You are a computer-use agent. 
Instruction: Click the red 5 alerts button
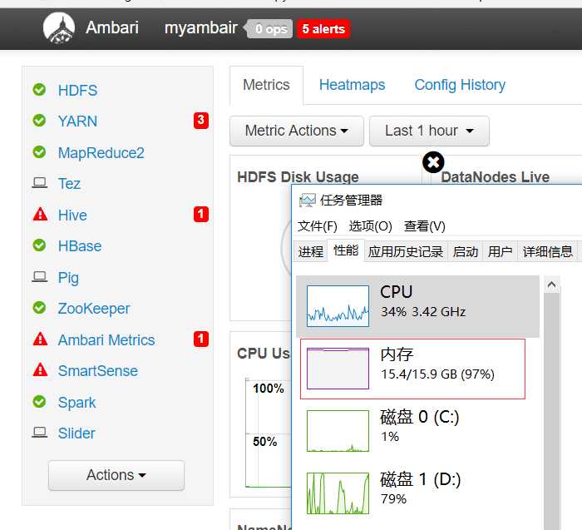click(323, 29)
